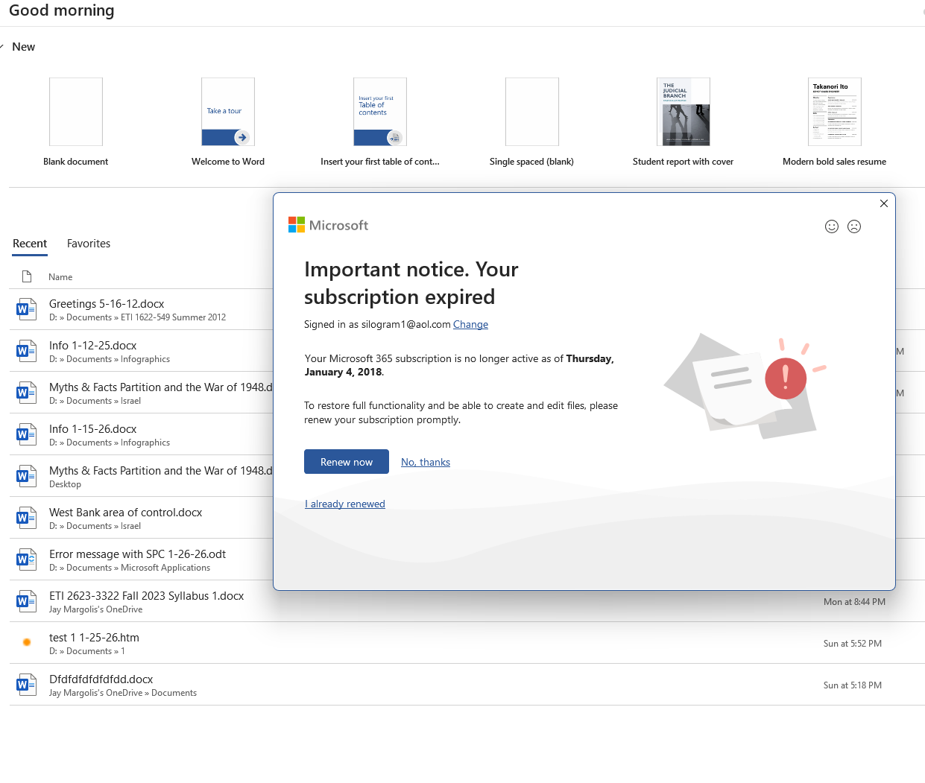Click the Renew now button
This screenshot has width=925, height=783.
[347, 462]
